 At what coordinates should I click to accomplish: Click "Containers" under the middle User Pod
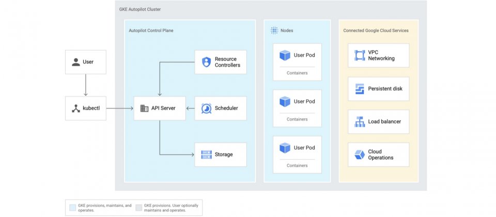click(x=297, y=119)
